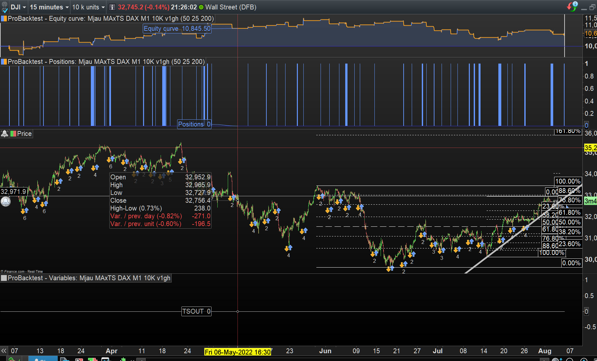Viewport: 597px width, 361px height.
Task: Click the alert bell on the 32,971.9 line
Action: coord(6,202)
